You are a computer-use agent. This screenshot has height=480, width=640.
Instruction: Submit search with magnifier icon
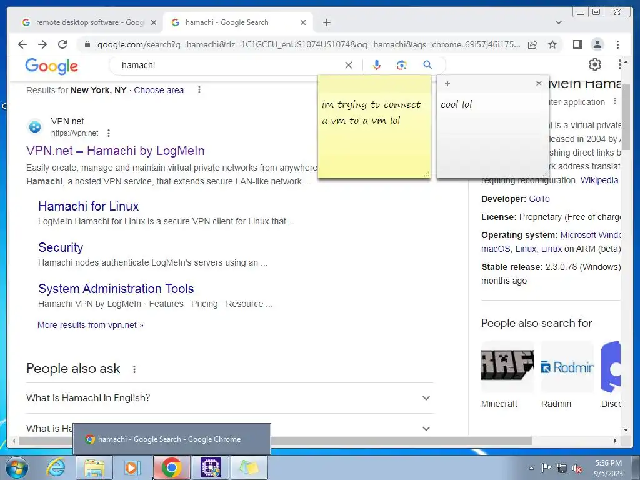[427, 65]
